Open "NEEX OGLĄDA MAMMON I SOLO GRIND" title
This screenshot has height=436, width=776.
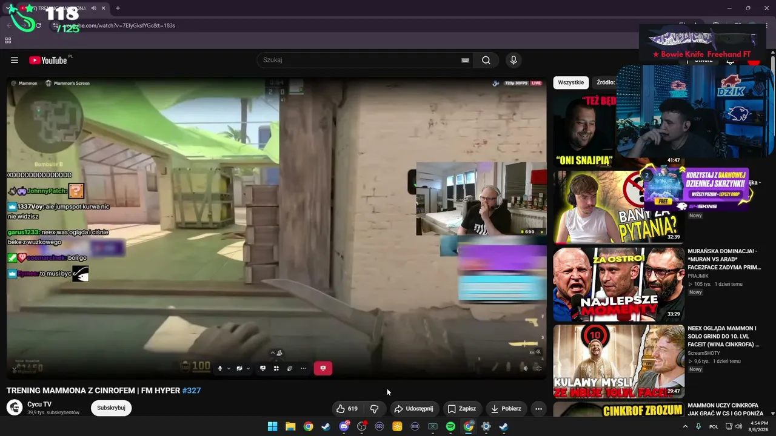pyautogui.click(x=724, y=336)
